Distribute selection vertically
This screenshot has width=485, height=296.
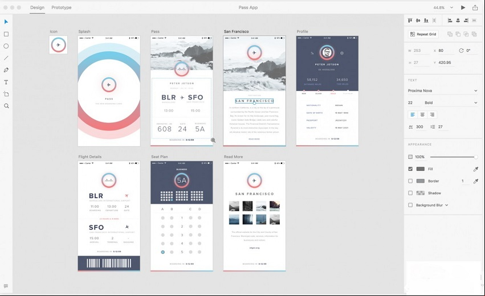point(434,20)
